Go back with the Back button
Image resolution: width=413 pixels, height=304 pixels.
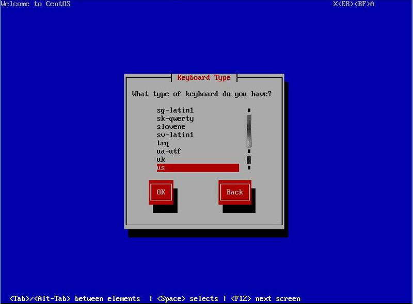pos(234,192)
